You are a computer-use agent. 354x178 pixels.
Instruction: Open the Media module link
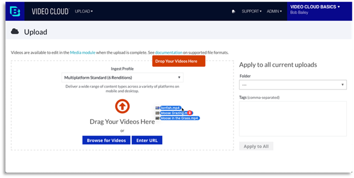83,53
